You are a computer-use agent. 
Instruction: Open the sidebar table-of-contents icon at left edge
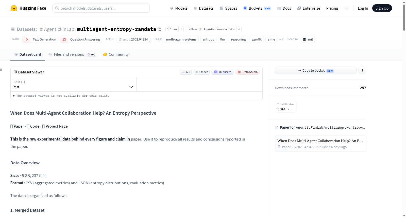pyautogui.click(x=1, y=70)
